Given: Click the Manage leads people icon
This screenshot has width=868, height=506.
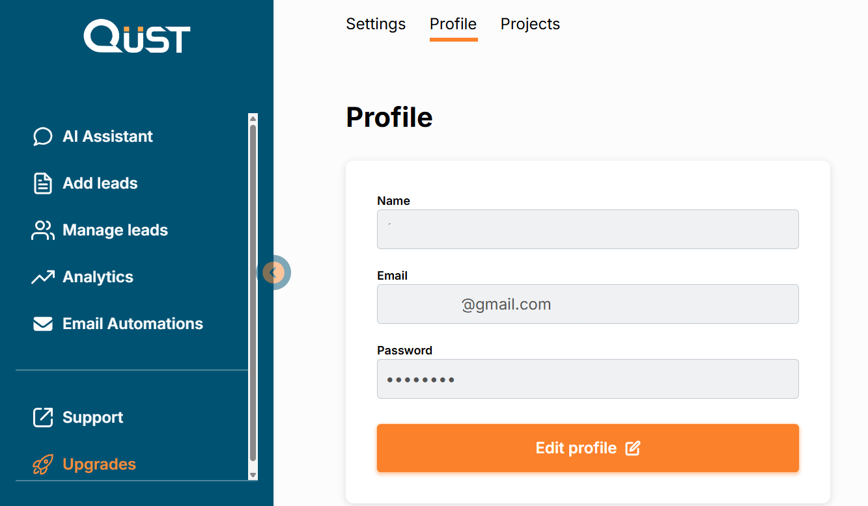Looking at the screenshot, I should [x=43, y=230].
